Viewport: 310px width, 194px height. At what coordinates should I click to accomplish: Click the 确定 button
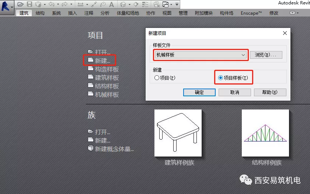pos(199,92)
